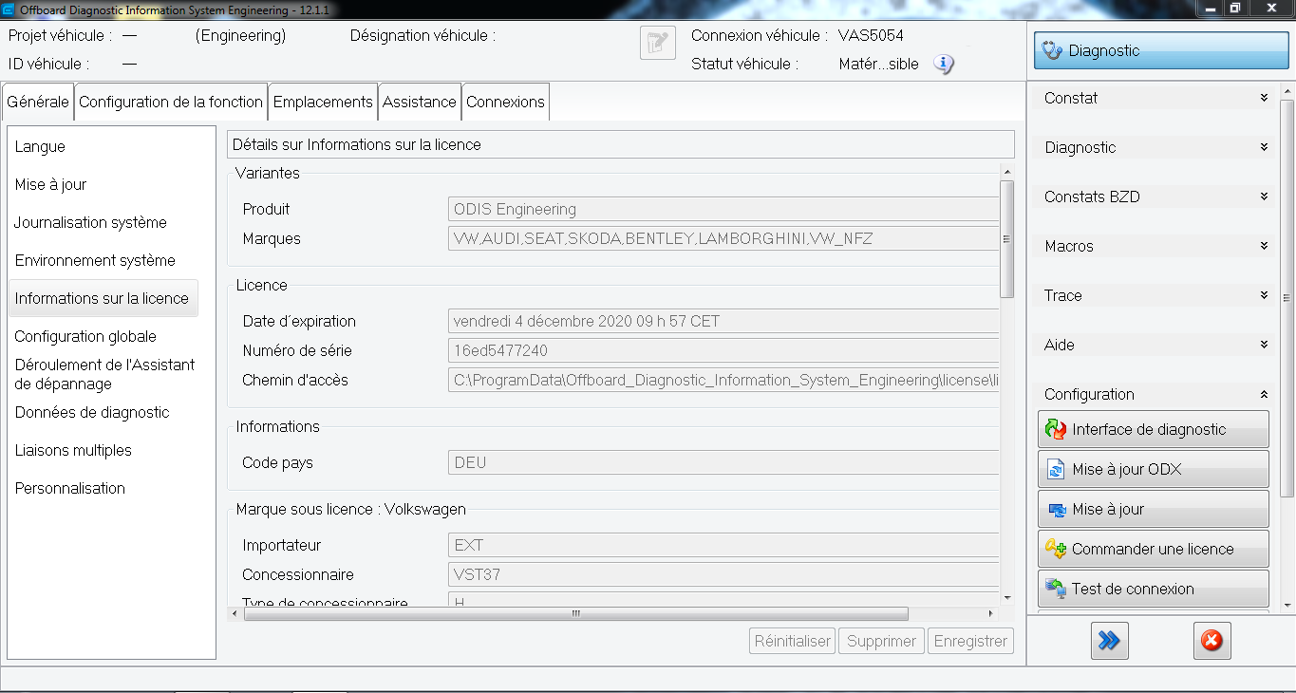Expand the Constats BZD section
Image resolution: width=1296 pixels, height=693 pixels.
1264,197
